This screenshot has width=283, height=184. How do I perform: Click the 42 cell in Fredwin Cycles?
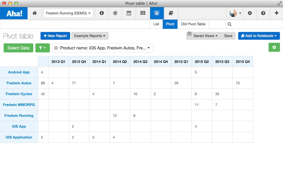(x=43, y=94)
